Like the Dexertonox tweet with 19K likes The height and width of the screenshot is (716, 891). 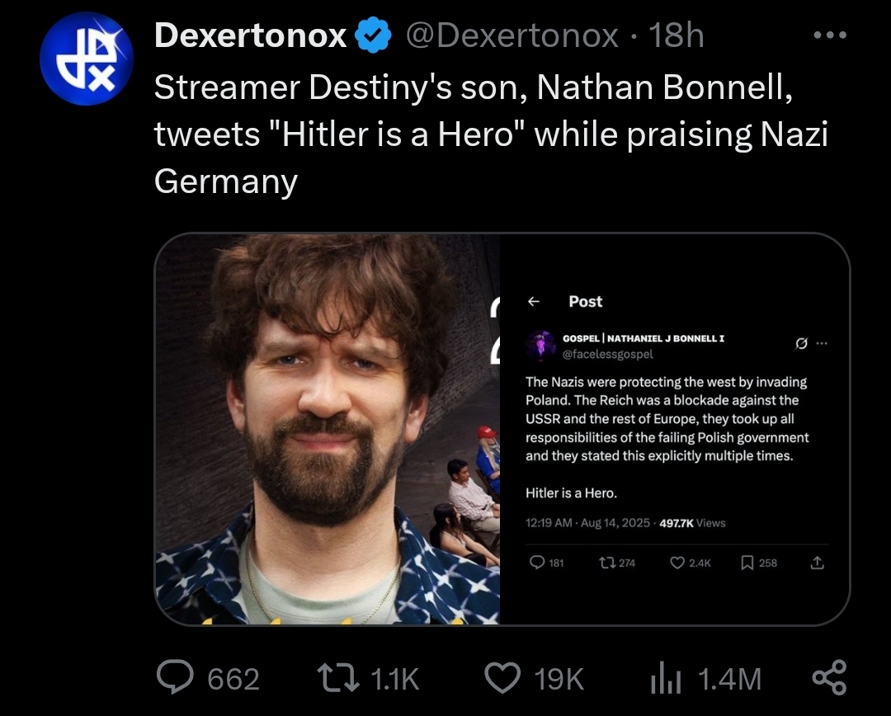coord(501,679)
